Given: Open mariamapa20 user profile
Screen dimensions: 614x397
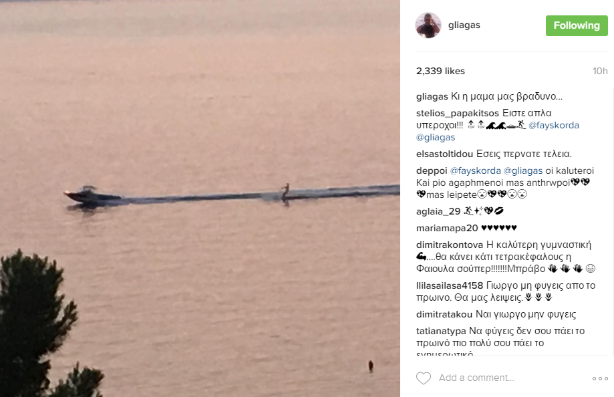Looking at the screenshot, I should tap(447, 228).
